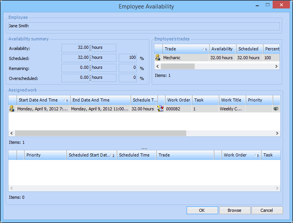This screenshot has height=223, width=293.
Task: Click the trades horizontal scrollbar thumb
Action: (178, 66)
